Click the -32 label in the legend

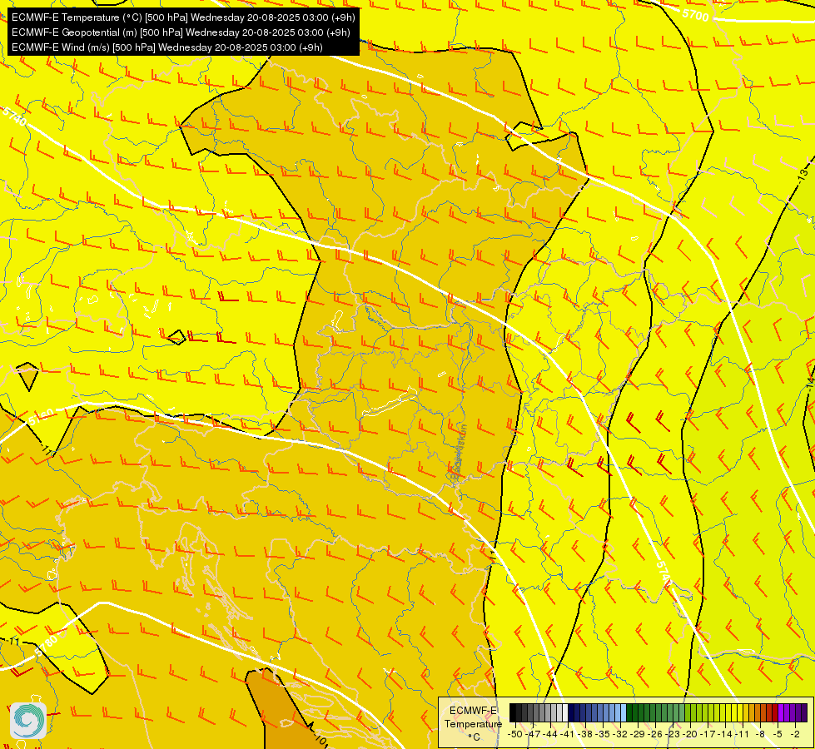pyautogui.click(x=620, y=734)
